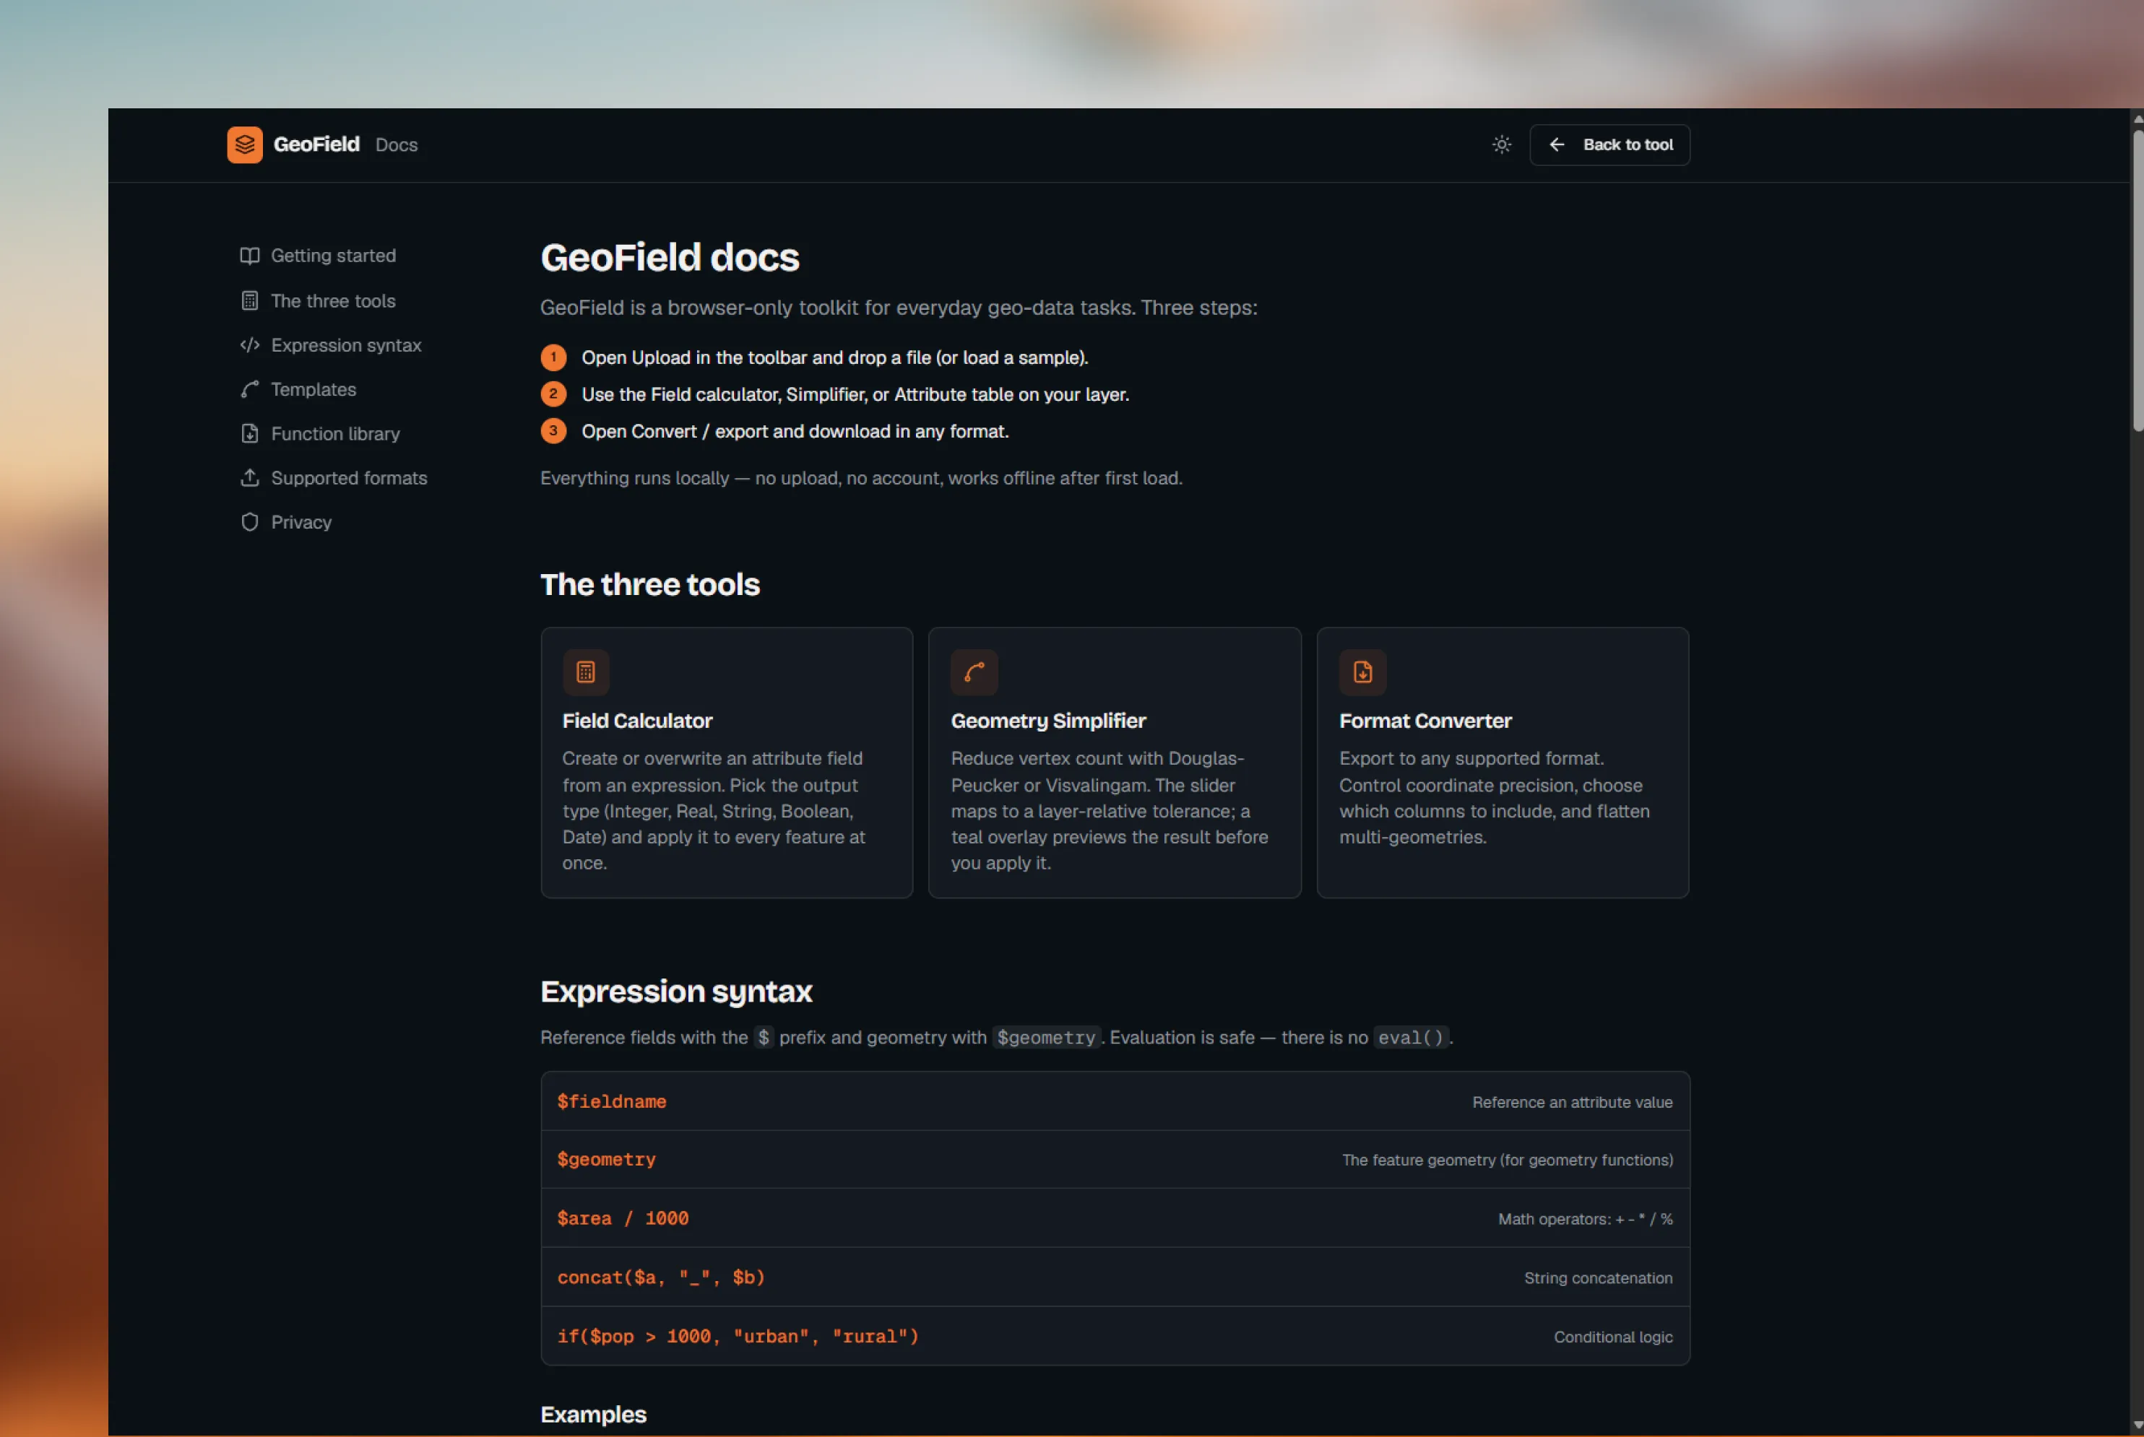Screen dimensions: 2144x1437
Task: Open the Templates sidebar entry
Action: [314, 389]
